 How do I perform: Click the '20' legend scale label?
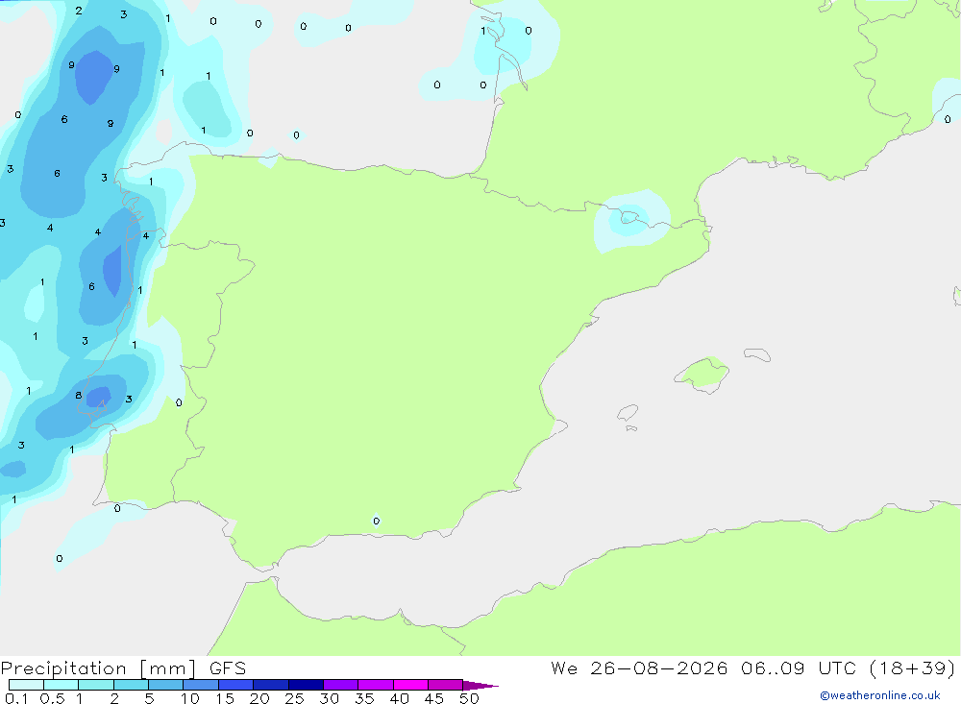pyautogui.click(x=259, y=698)
